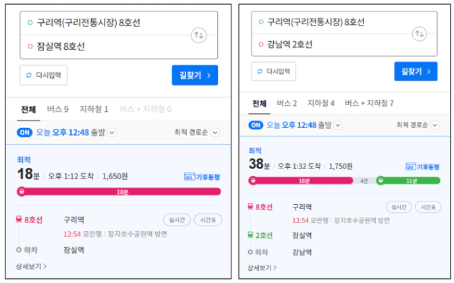Click 기후동행 card icon in left panel
The width and height of the screenshot is (454, 283).
point(189,177)
